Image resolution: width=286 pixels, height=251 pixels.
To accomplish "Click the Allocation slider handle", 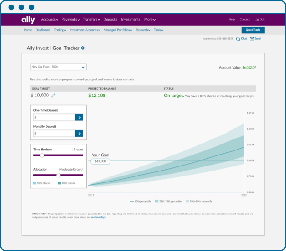I will point(58,175).
